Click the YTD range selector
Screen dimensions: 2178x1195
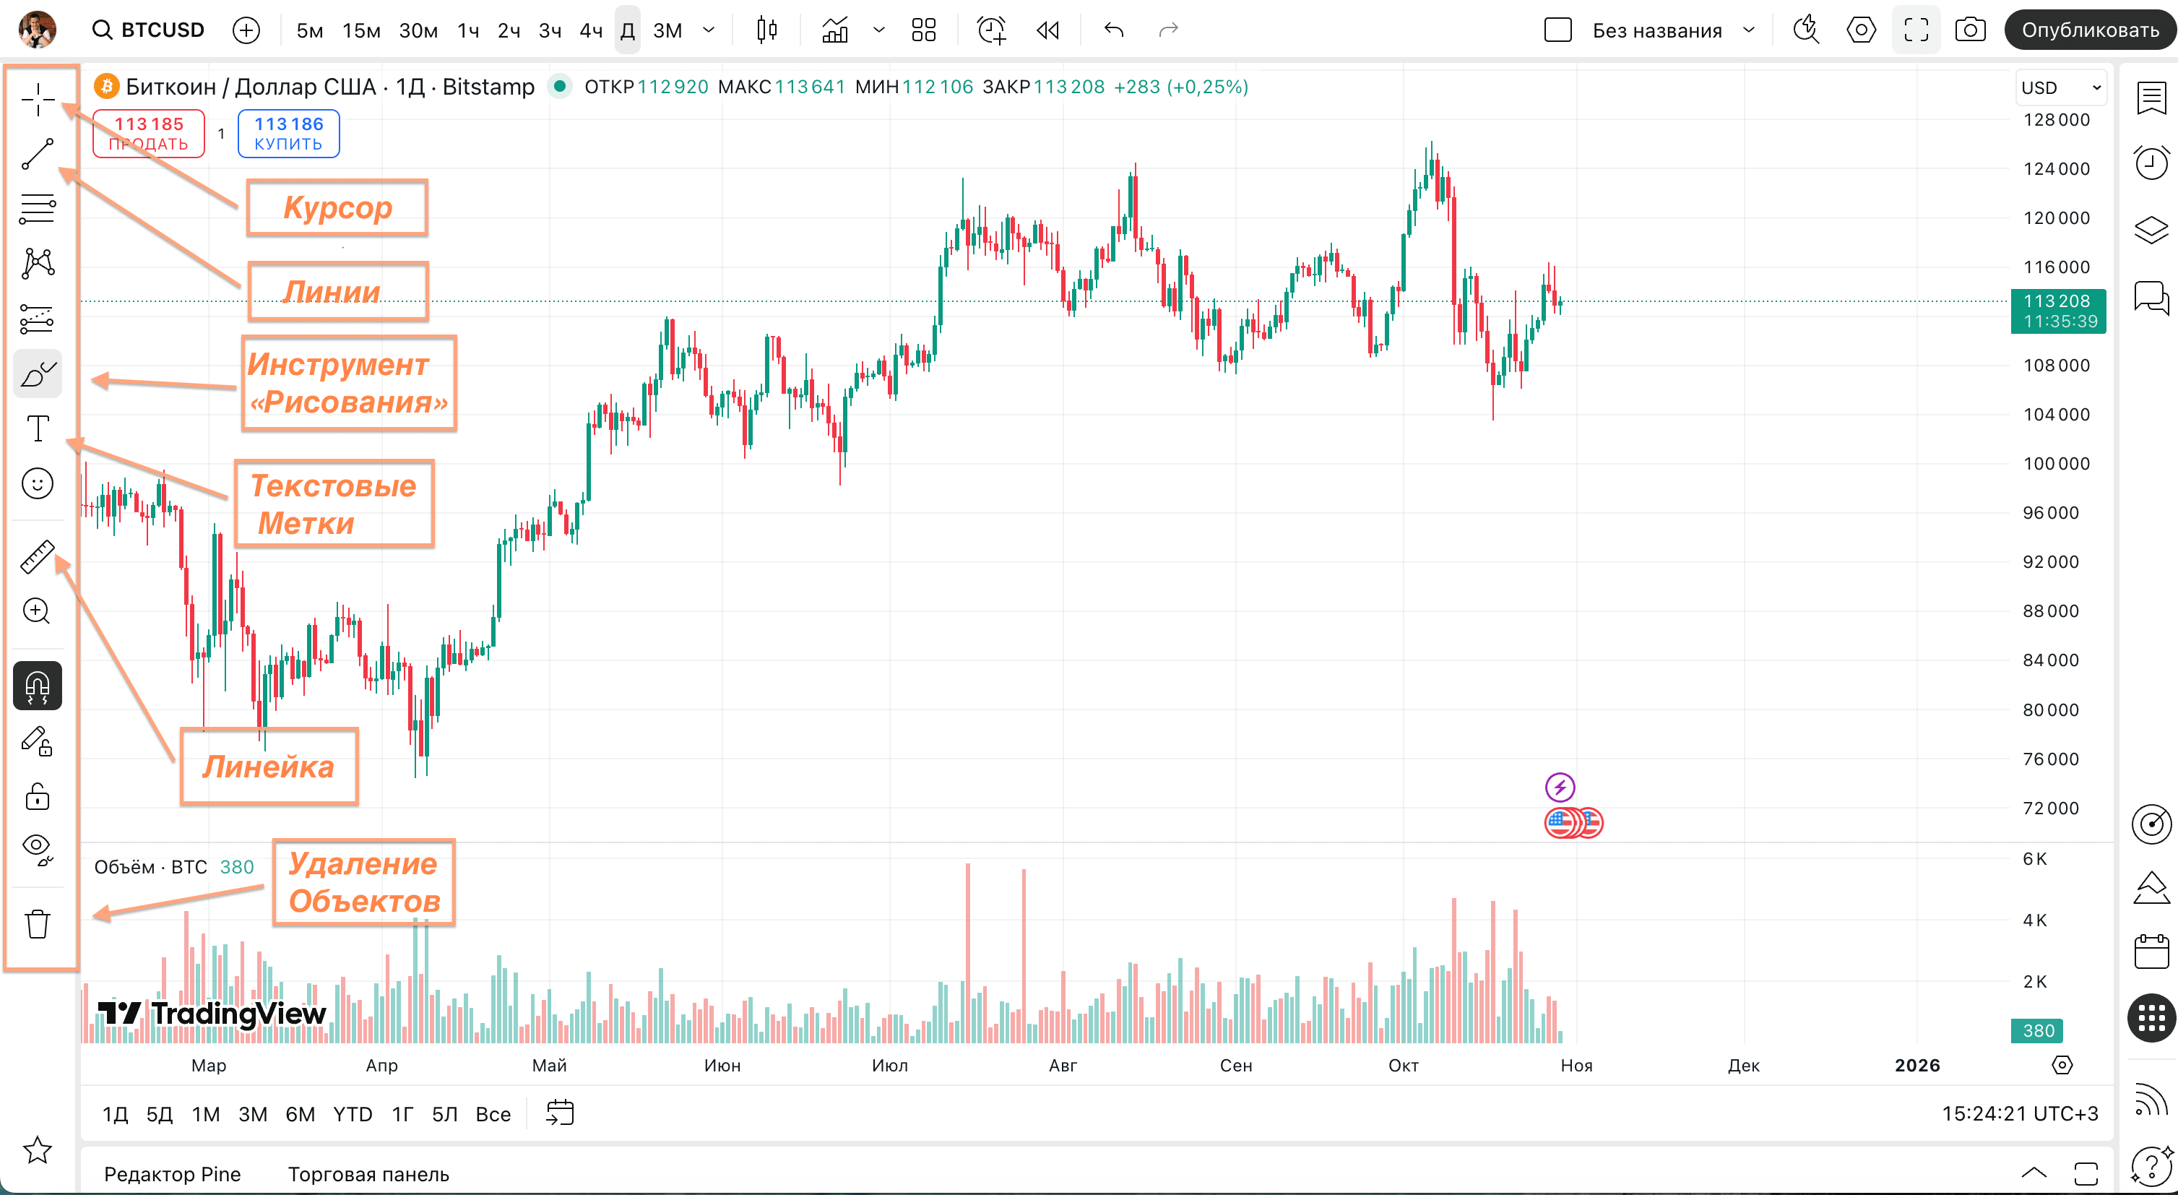pos(351,1114)
